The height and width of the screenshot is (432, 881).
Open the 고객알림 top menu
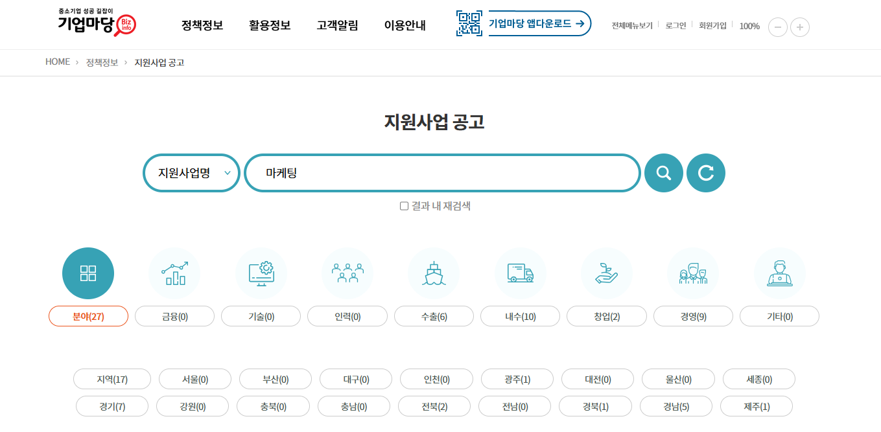click(x=337, y=25)
